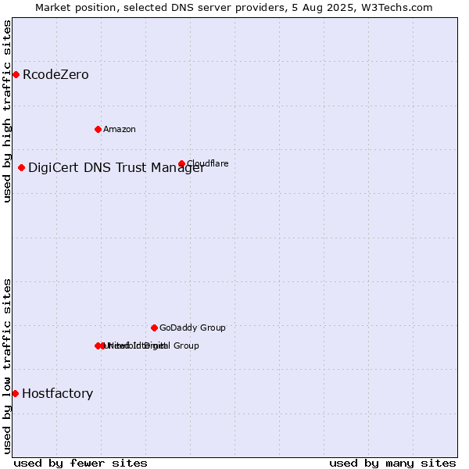Select the DigiCert DNS Trust Manager label

click(116, 167)
